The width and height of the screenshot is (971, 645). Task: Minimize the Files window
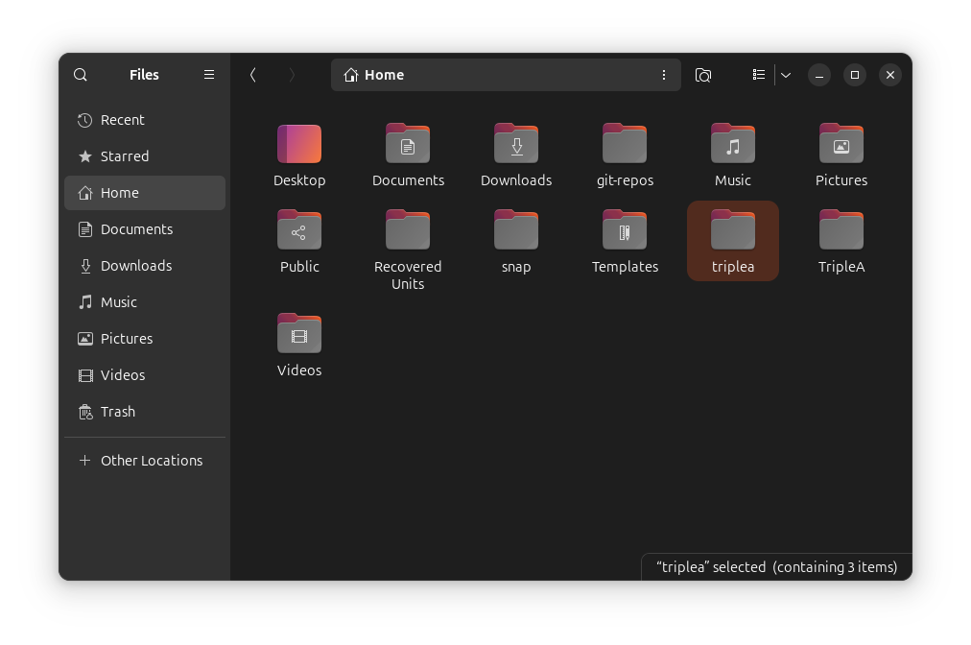point(819,75)
